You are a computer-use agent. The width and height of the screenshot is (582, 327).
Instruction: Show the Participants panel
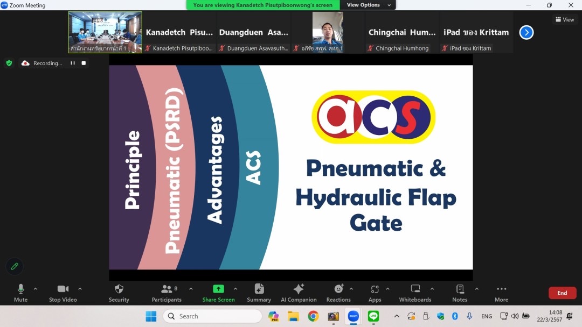tap(167, 293)
